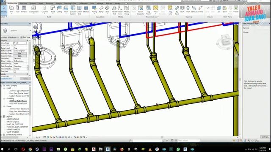Select the Railing tool
Viewport: 271px width, 152px height.
point(94,9)
